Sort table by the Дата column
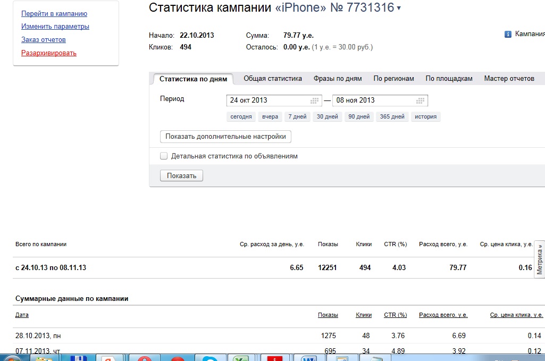The height and width of the screenshot is (361, 545). pyautogui.click(x=22, y=315)
